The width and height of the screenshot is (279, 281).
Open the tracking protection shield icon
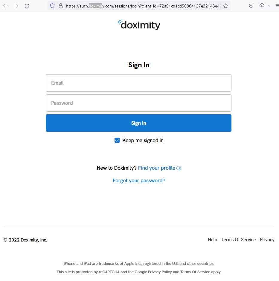52,5
